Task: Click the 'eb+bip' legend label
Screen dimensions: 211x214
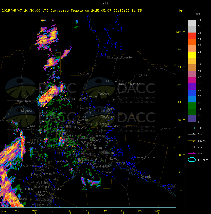Action: (202, 154)
